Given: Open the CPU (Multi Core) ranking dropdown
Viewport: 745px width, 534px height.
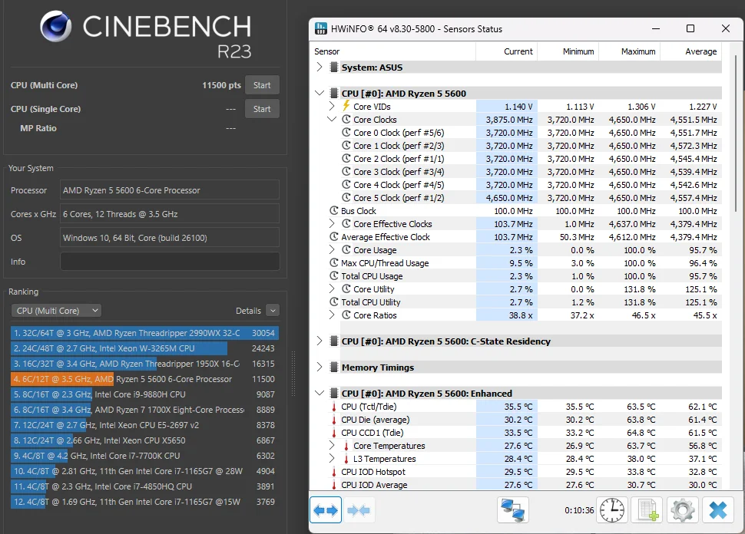Looking at the screenshot, I should pos(57,311).
